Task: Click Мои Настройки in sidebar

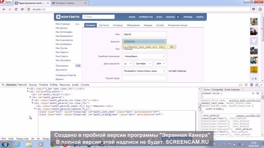Action: 63,60
